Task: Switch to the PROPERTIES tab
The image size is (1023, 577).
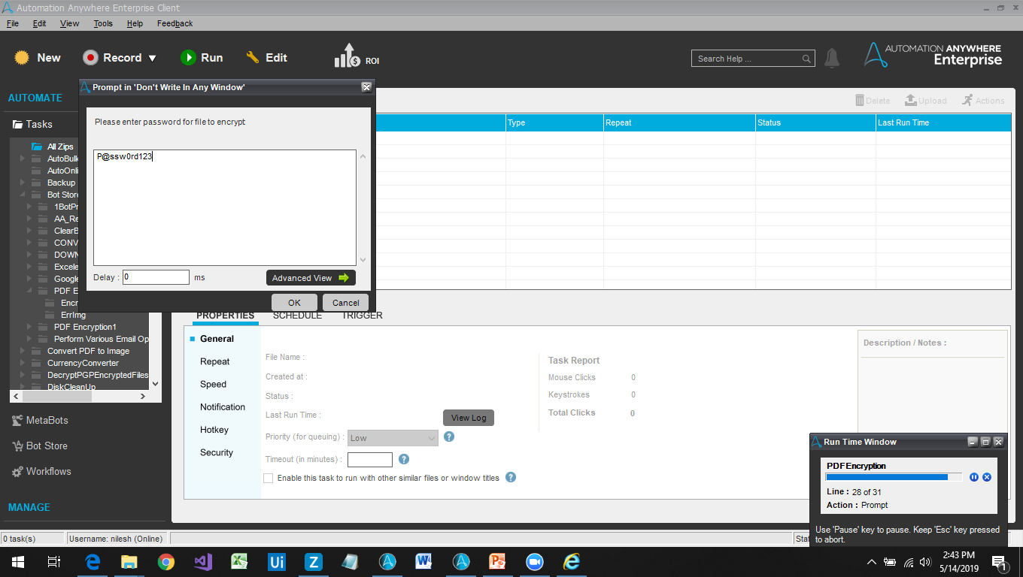Action: pyautogui.click(x=226, y=316)
